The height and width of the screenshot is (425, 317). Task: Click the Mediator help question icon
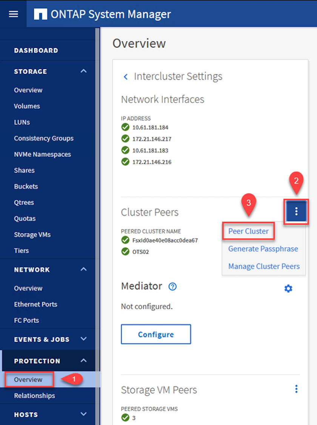(172, 287)
